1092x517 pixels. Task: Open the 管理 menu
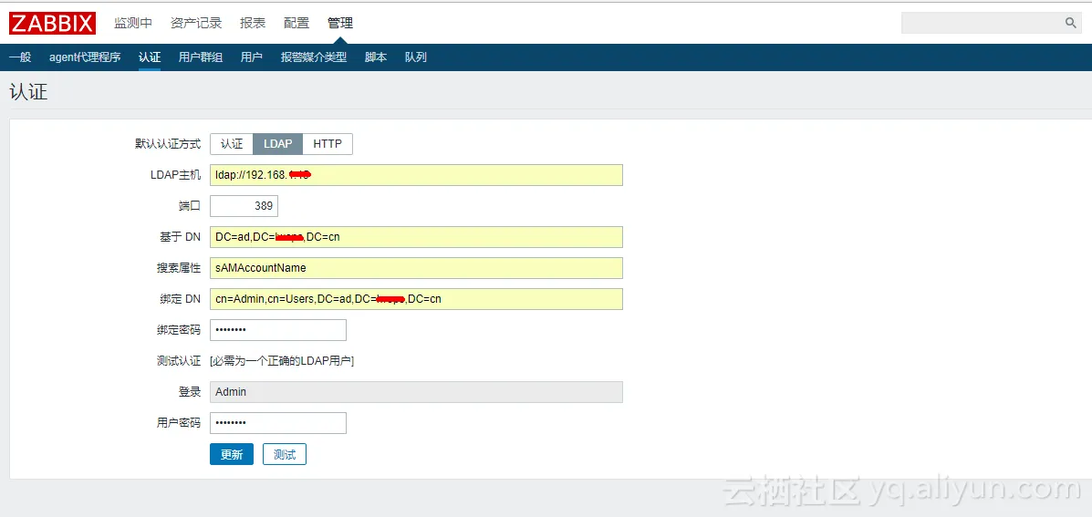(340, 23)
